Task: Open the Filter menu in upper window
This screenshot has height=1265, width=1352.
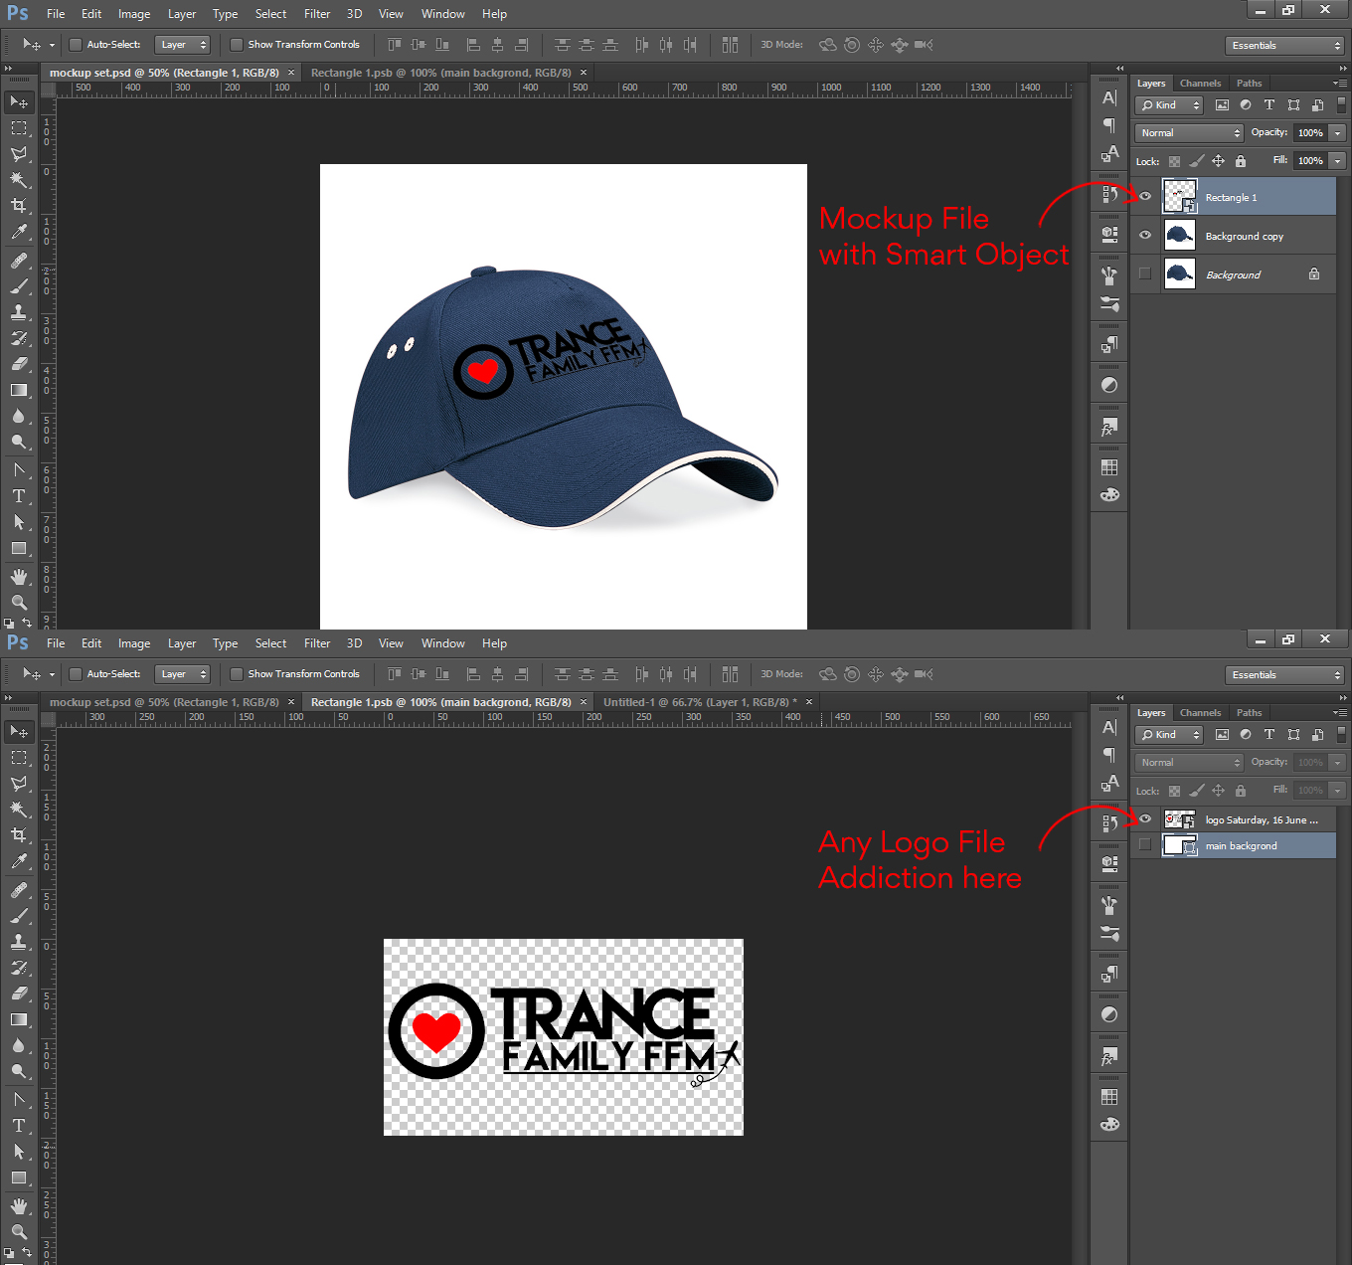Action: tap(317, 14)
